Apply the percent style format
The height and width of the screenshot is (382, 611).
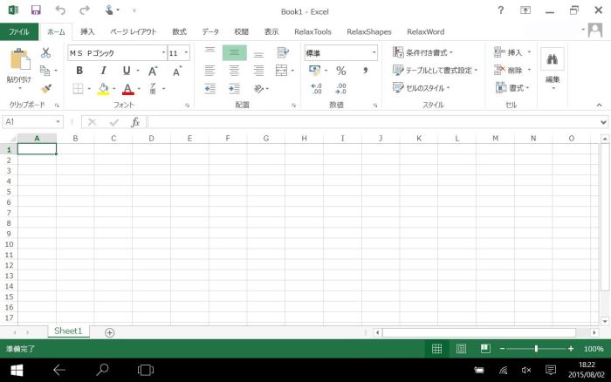click(x=340, y=71)
